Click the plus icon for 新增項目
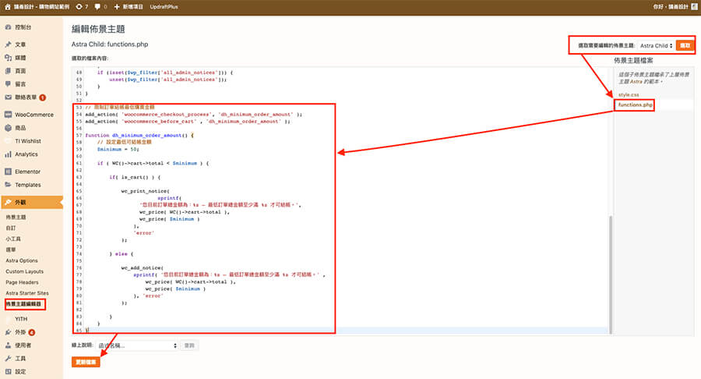 117,6
